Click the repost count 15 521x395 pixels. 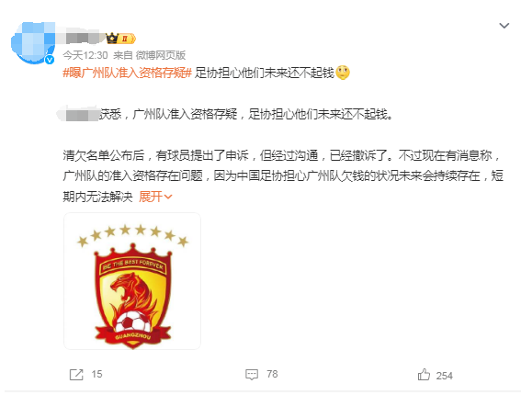click(96, 375)
